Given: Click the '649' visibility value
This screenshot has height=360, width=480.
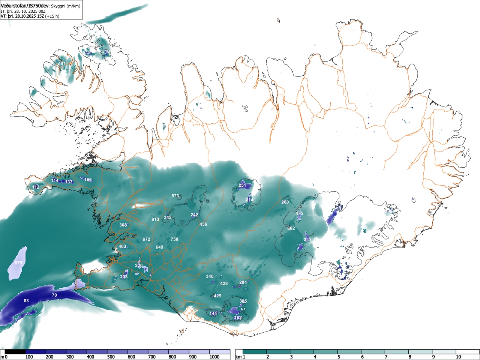Looking at the screenshot, I should pyautogui.click(x=159, y=247).
